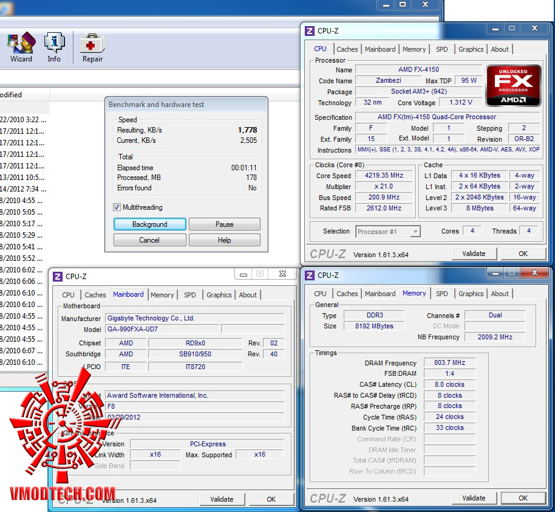Screen dimensions: 555x512
Task: Select CPU tab in Memory CPU-Z window
Action: [x=320, y=294]
